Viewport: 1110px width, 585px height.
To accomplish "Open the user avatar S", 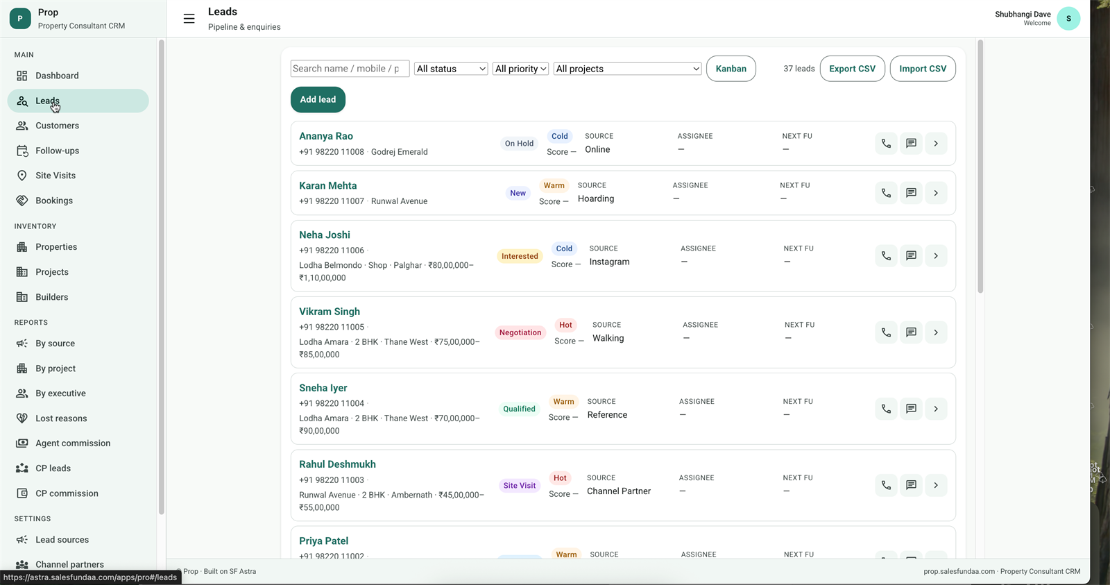I will click(x=1068, y=19).
